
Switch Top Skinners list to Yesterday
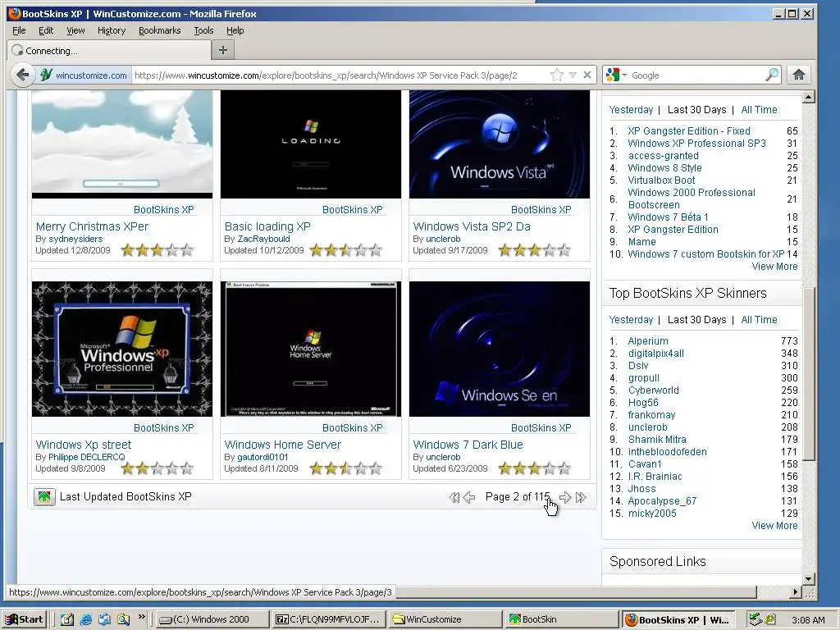point(631,320)
